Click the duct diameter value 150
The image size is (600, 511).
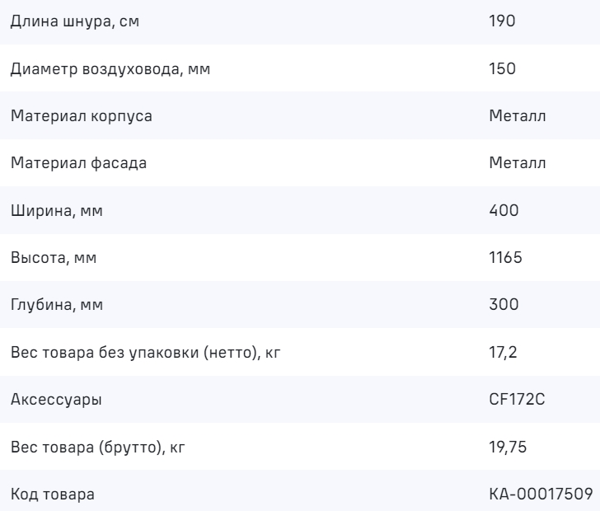(x=502, y=68)
